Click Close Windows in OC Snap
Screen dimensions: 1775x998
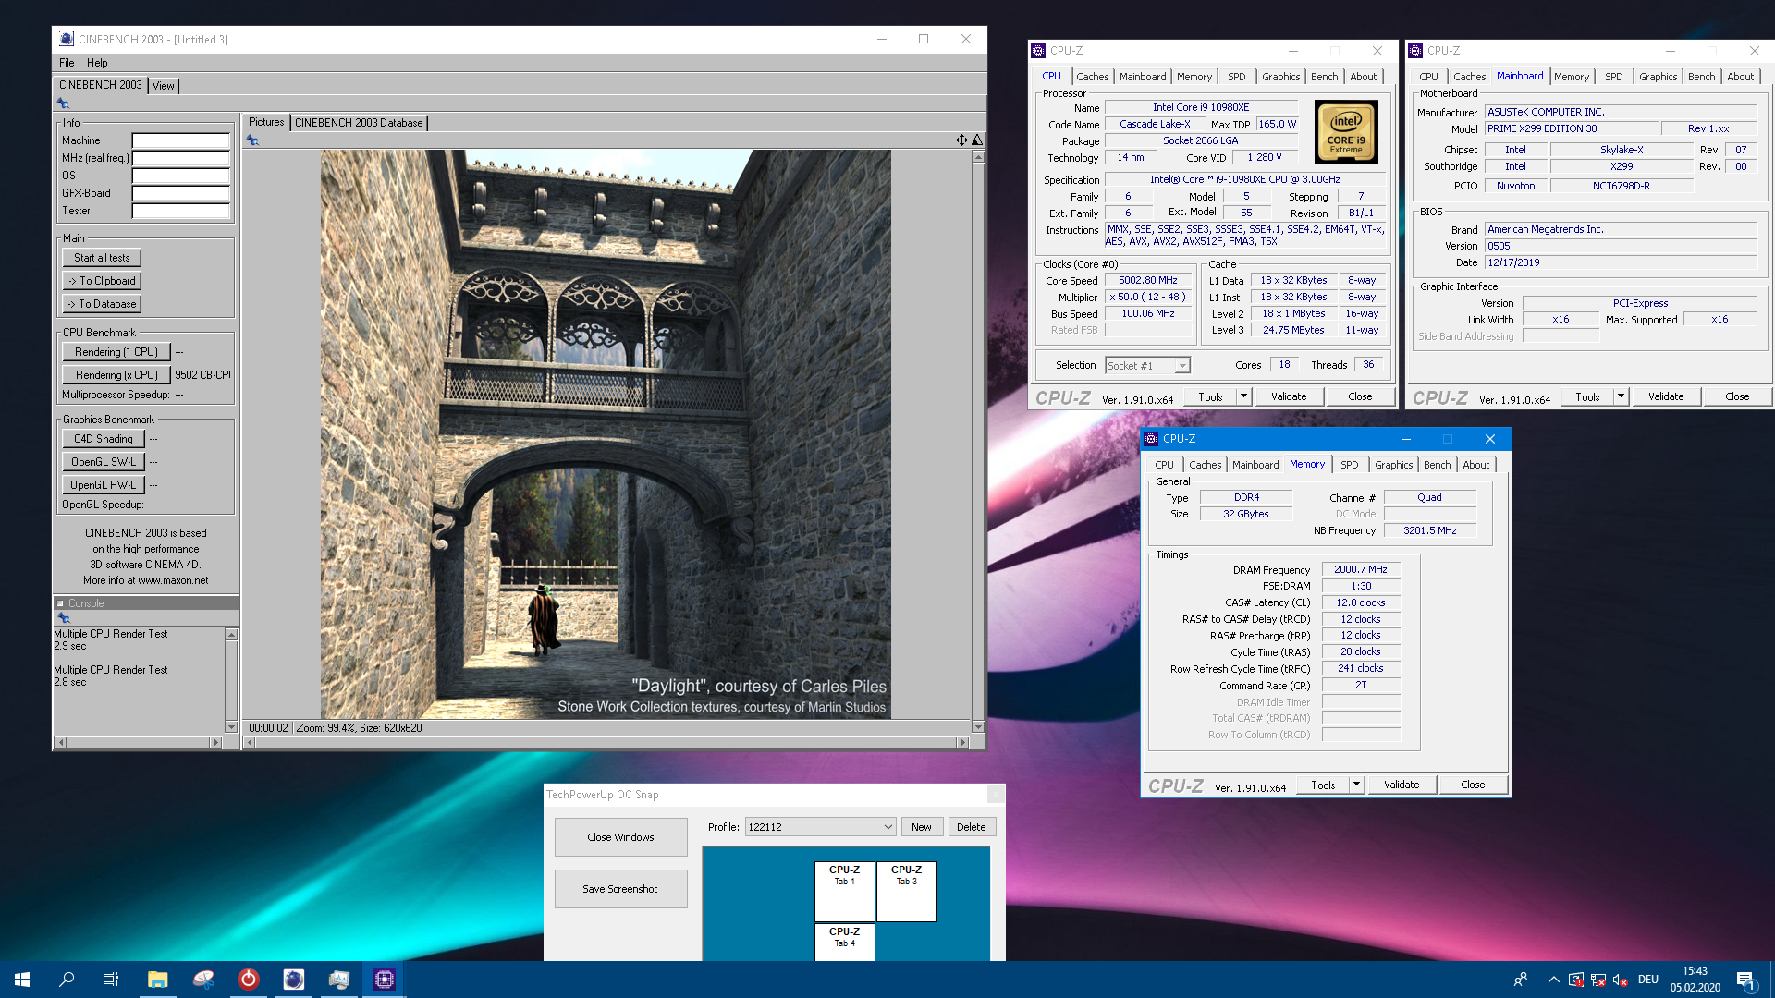[620, 837]
